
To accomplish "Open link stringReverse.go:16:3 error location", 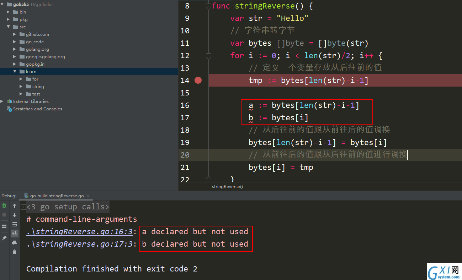I will (79, 232).
